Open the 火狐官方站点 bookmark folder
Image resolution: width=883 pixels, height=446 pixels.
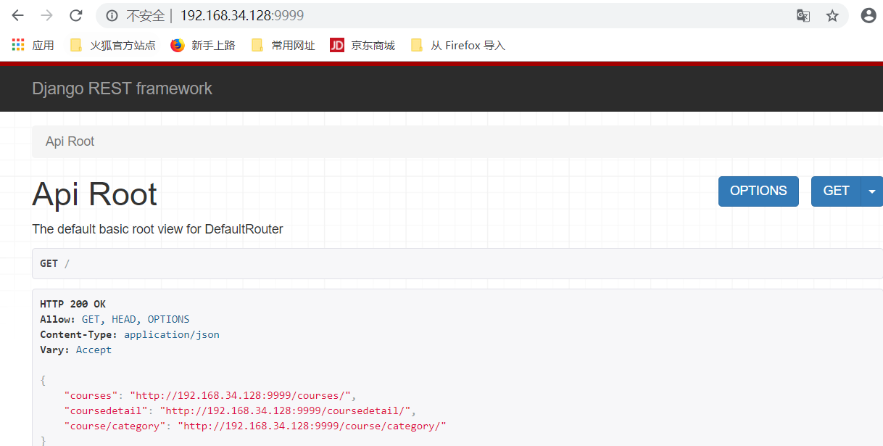[x=112, y=45]
